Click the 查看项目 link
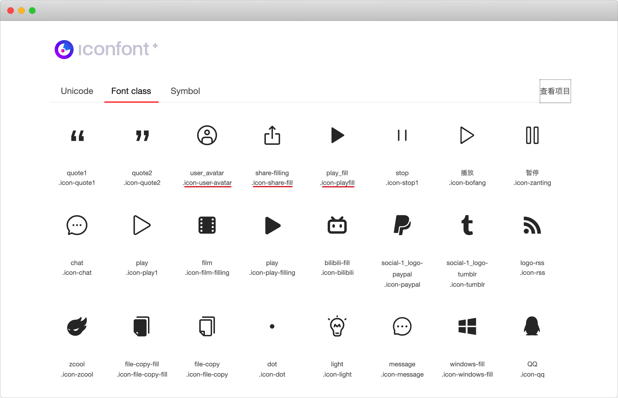618x398 pixels. click(x=555, y=91)
